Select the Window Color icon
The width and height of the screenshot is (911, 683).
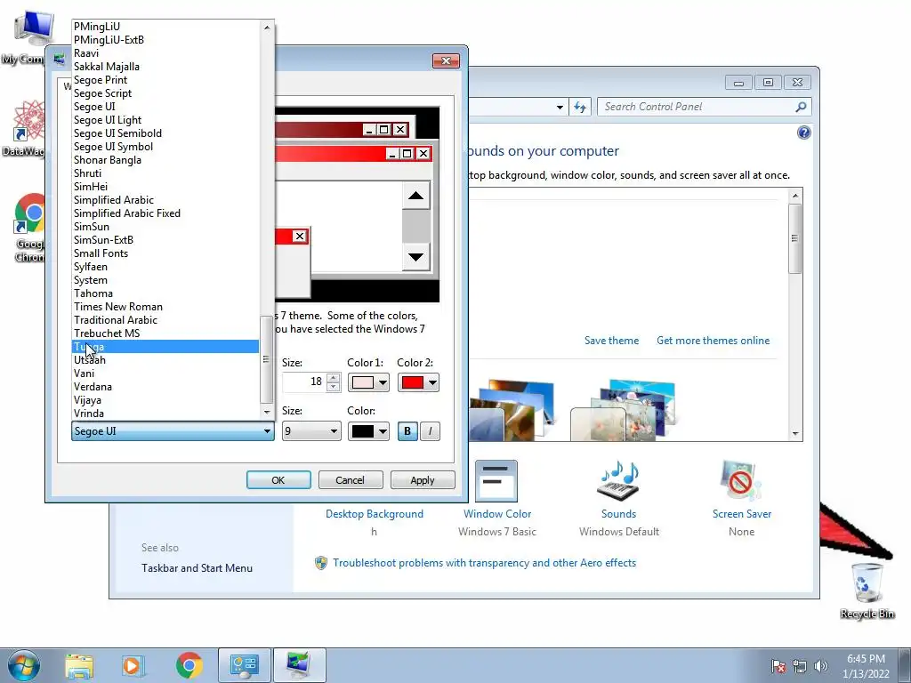(496, 481)
